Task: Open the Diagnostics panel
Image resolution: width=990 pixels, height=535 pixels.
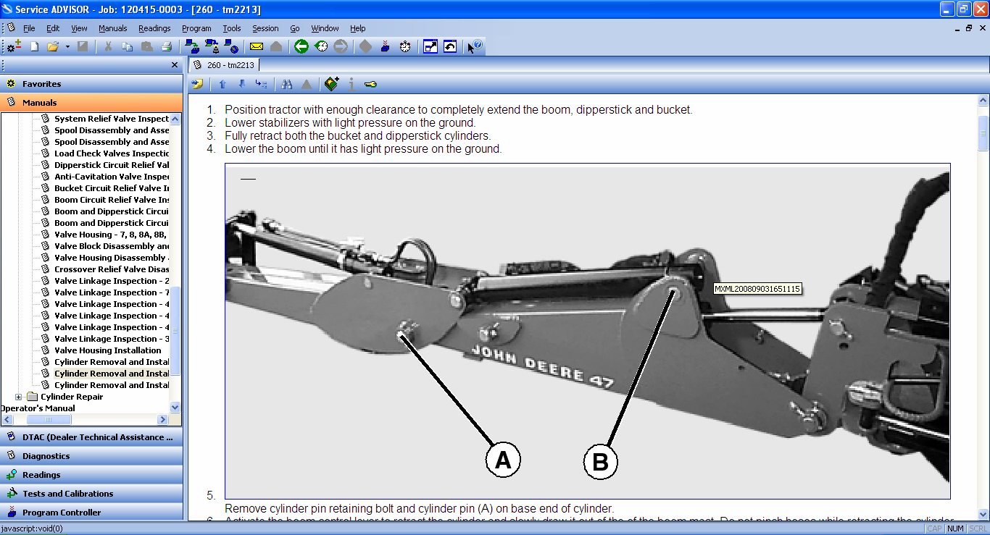Action: (x=91, y=456)
